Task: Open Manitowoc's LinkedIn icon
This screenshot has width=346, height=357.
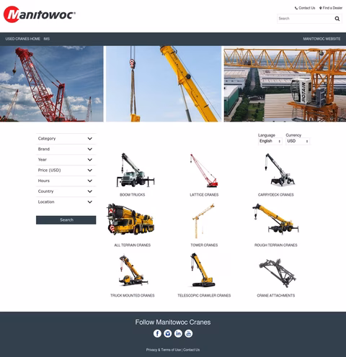Action: [178, 333]
